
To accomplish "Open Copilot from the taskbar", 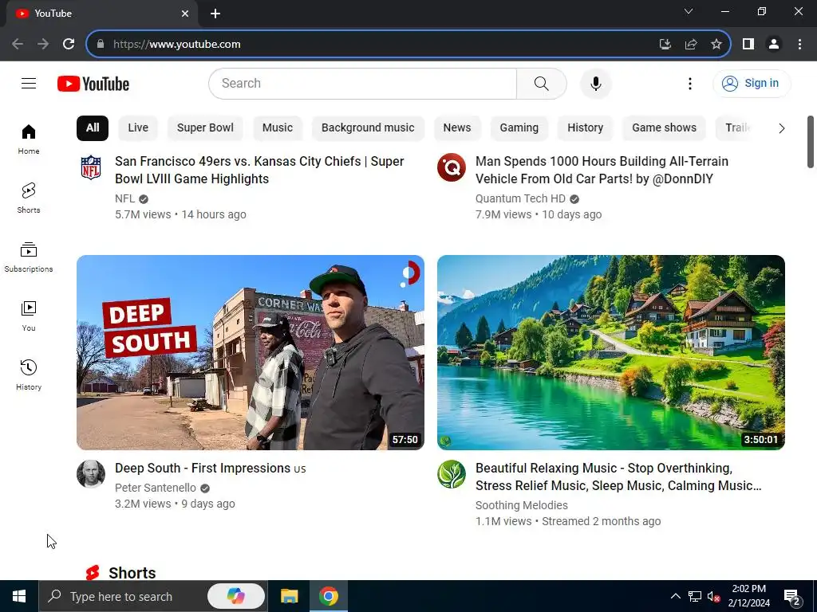I will (236, 596).
